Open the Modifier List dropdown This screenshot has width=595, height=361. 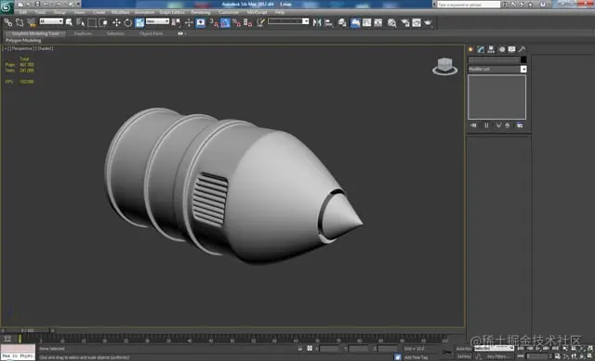click(x=497, y=69)
